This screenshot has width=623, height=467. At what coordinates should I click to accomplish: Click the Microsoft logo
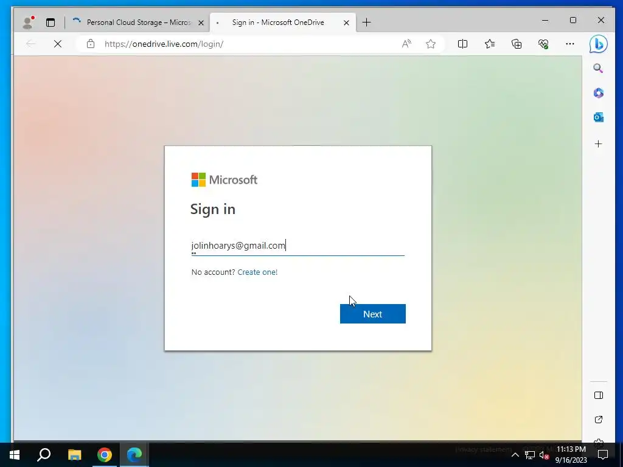pos(224,180)
